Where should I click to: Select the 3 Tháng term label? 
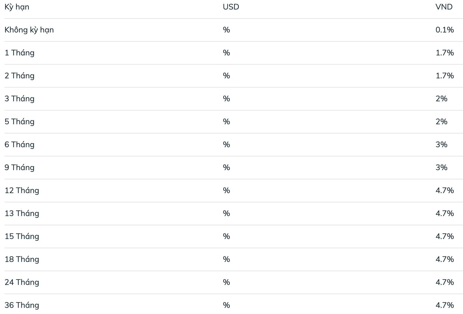point(20,99)
